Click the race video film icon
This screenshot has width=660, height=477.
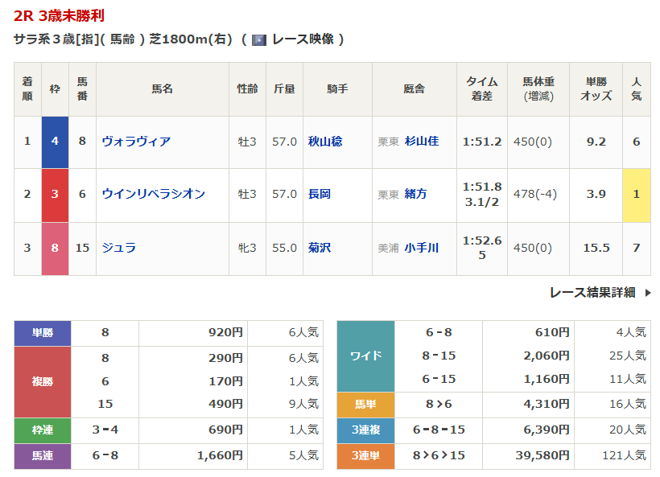tap(259, 39)
